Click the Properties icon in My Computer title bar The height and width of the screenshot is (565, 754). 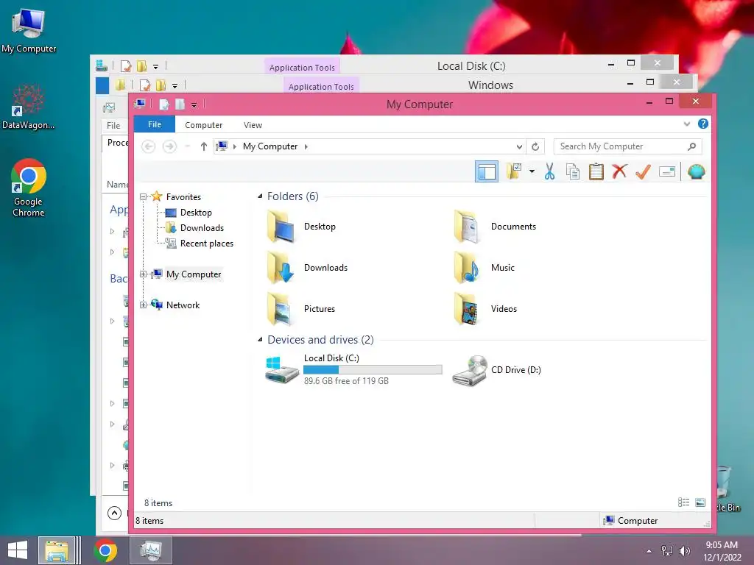(x=164, y=104)
